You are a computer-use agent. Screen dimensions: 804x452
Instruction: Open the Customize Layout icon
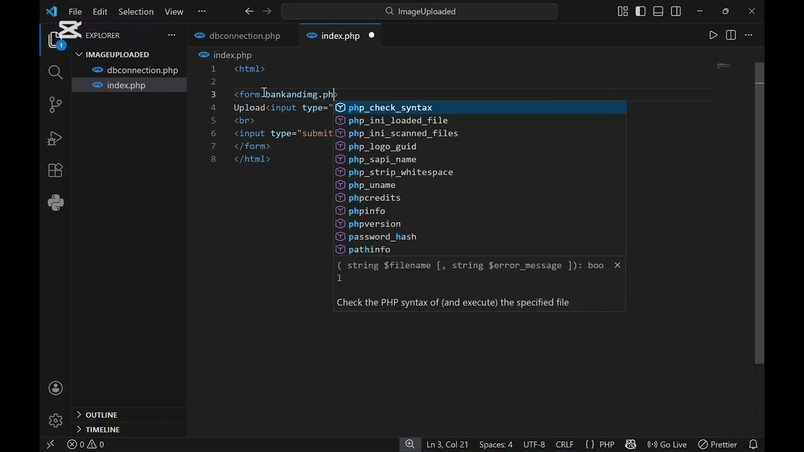click(x=622, y=11)
